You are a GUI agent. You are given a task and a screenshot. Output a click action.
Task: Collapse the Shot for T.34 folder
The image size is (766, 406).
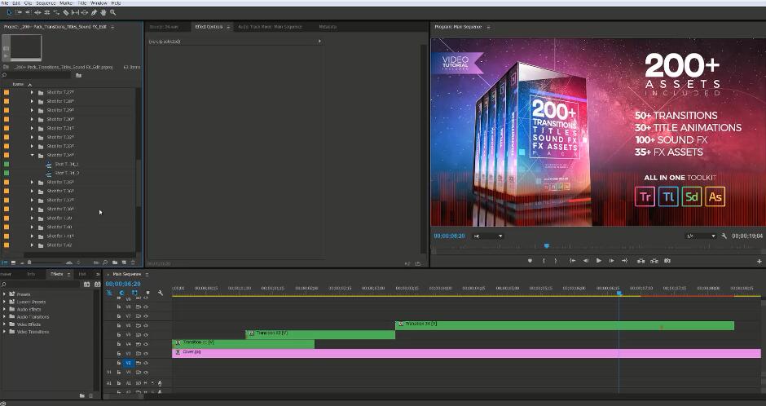(33, 155)
